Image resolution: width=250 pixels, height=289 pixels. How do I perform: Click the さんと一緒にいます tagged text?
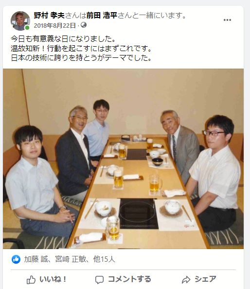click(152, 15)
